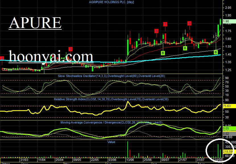The height and width of the screenshot is (164, 236).
Task: Select the Slow Stochastics Oscillator indicator title
Action: 111,76
